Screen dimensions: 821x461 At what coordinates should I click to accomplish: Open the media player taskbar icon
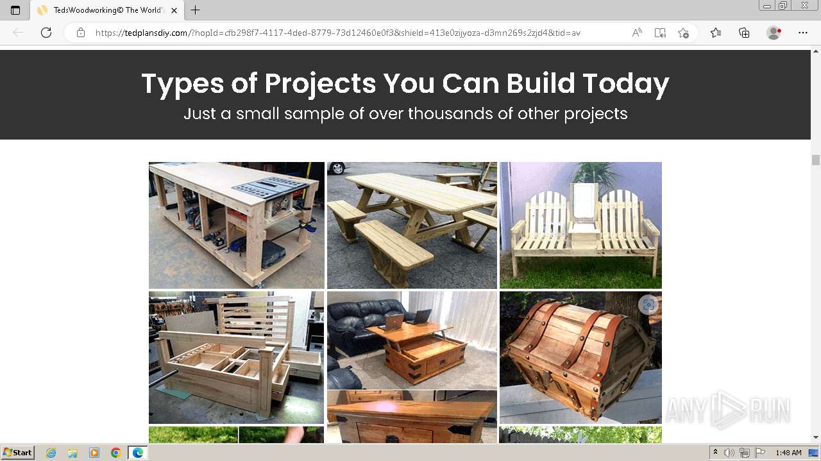coord(94,453)
